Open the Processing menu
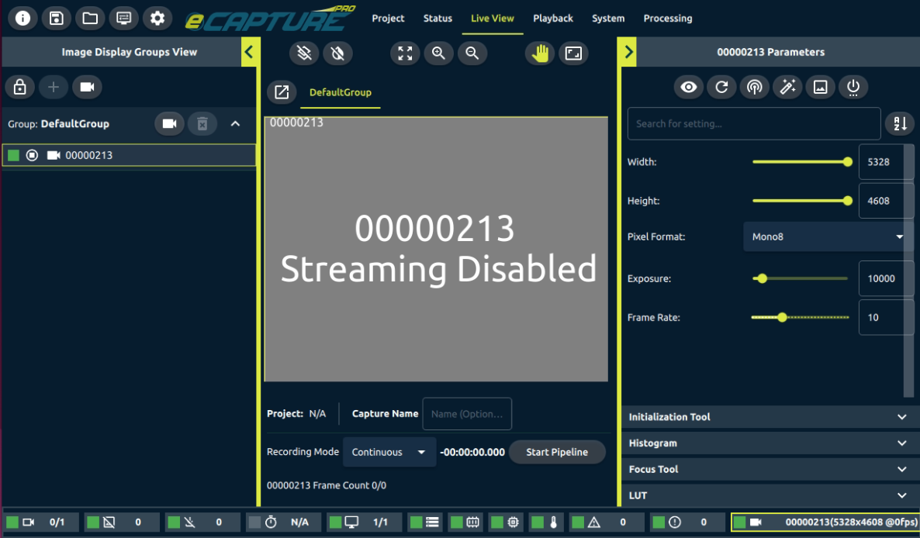This screenshot has width=920, height=538. tap(668, 18)
